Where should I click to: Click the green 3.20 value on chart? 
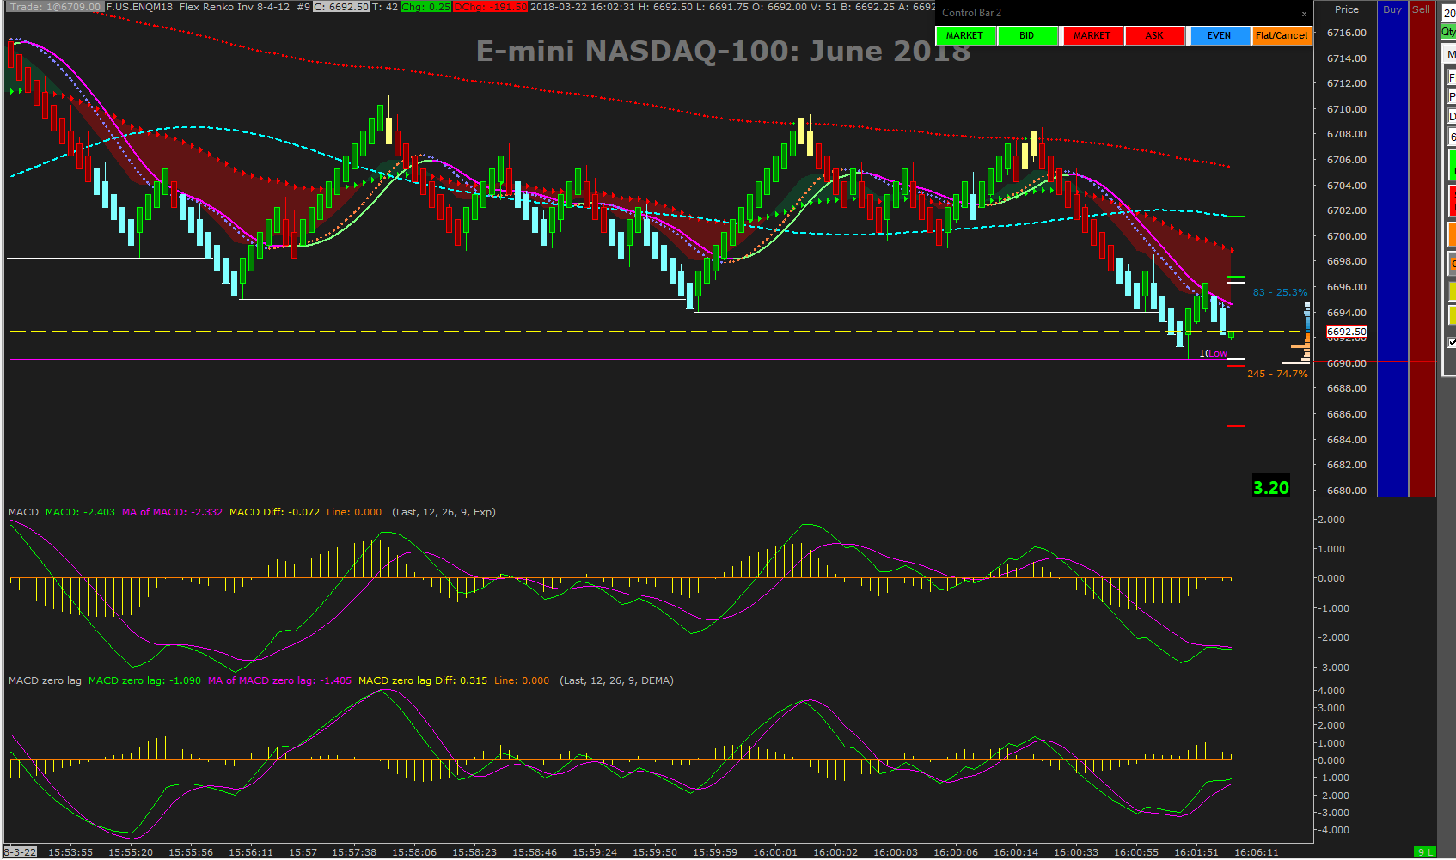pyautogui.click(x=1271, y=488)
